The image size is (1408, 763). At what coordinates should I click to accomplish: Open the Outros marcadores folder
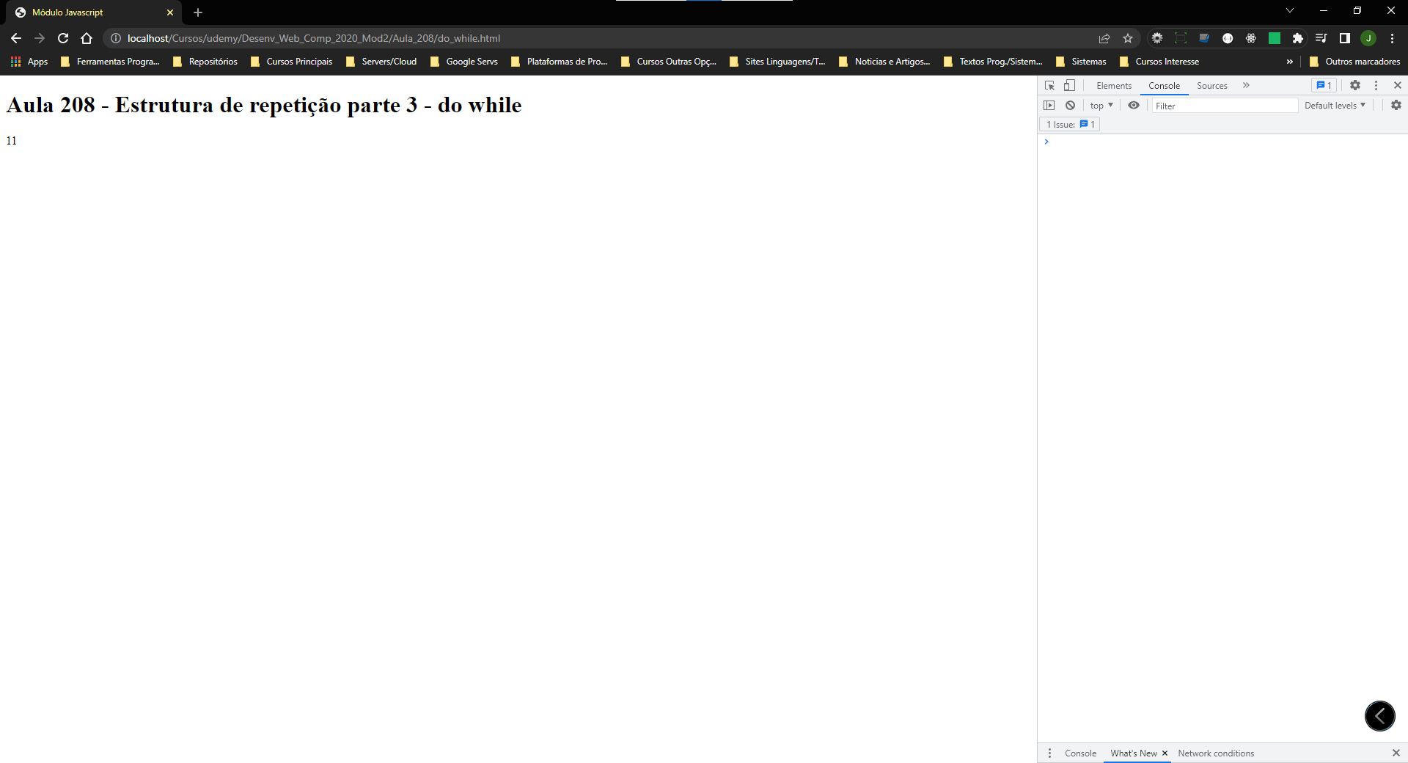pos(1355,62)
